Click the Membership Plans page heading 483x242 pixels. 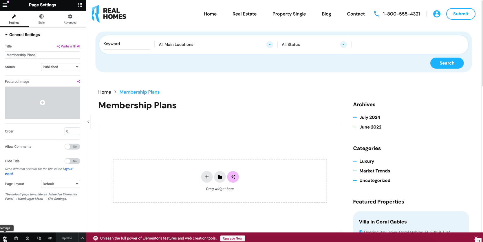tap(137, 105)
